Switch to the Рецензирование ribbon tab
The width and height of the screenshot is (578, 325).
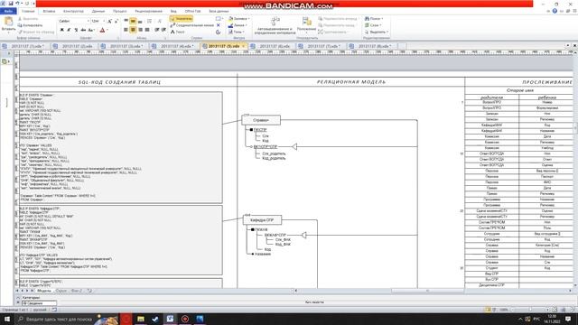(x=148, y=12)
